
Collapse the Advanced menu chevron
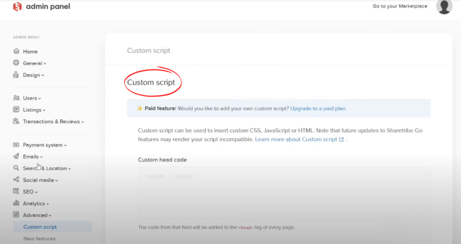pos(50,216)
